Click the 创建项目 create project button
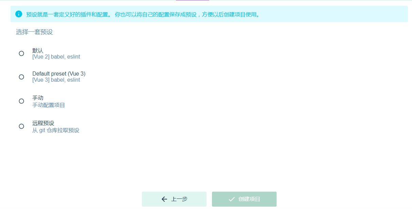The height and width of the screenshot is (209, 412). coord(244,199)
